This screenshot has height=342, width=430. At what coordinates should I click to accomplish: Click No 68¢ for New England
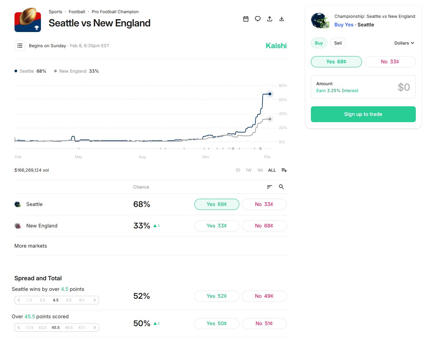(264, 226)
